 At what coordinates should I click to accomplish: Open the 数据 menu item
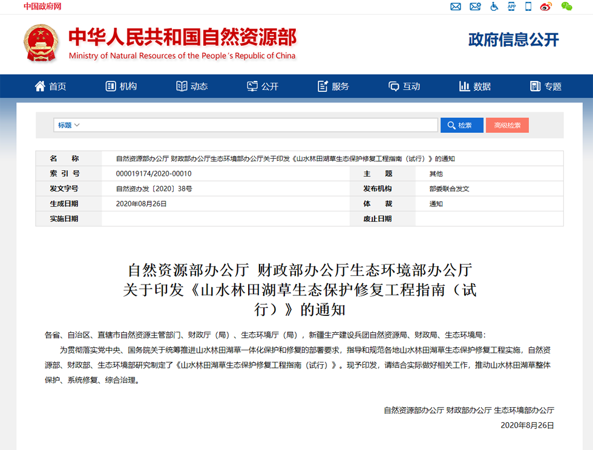tap(482, 86)
